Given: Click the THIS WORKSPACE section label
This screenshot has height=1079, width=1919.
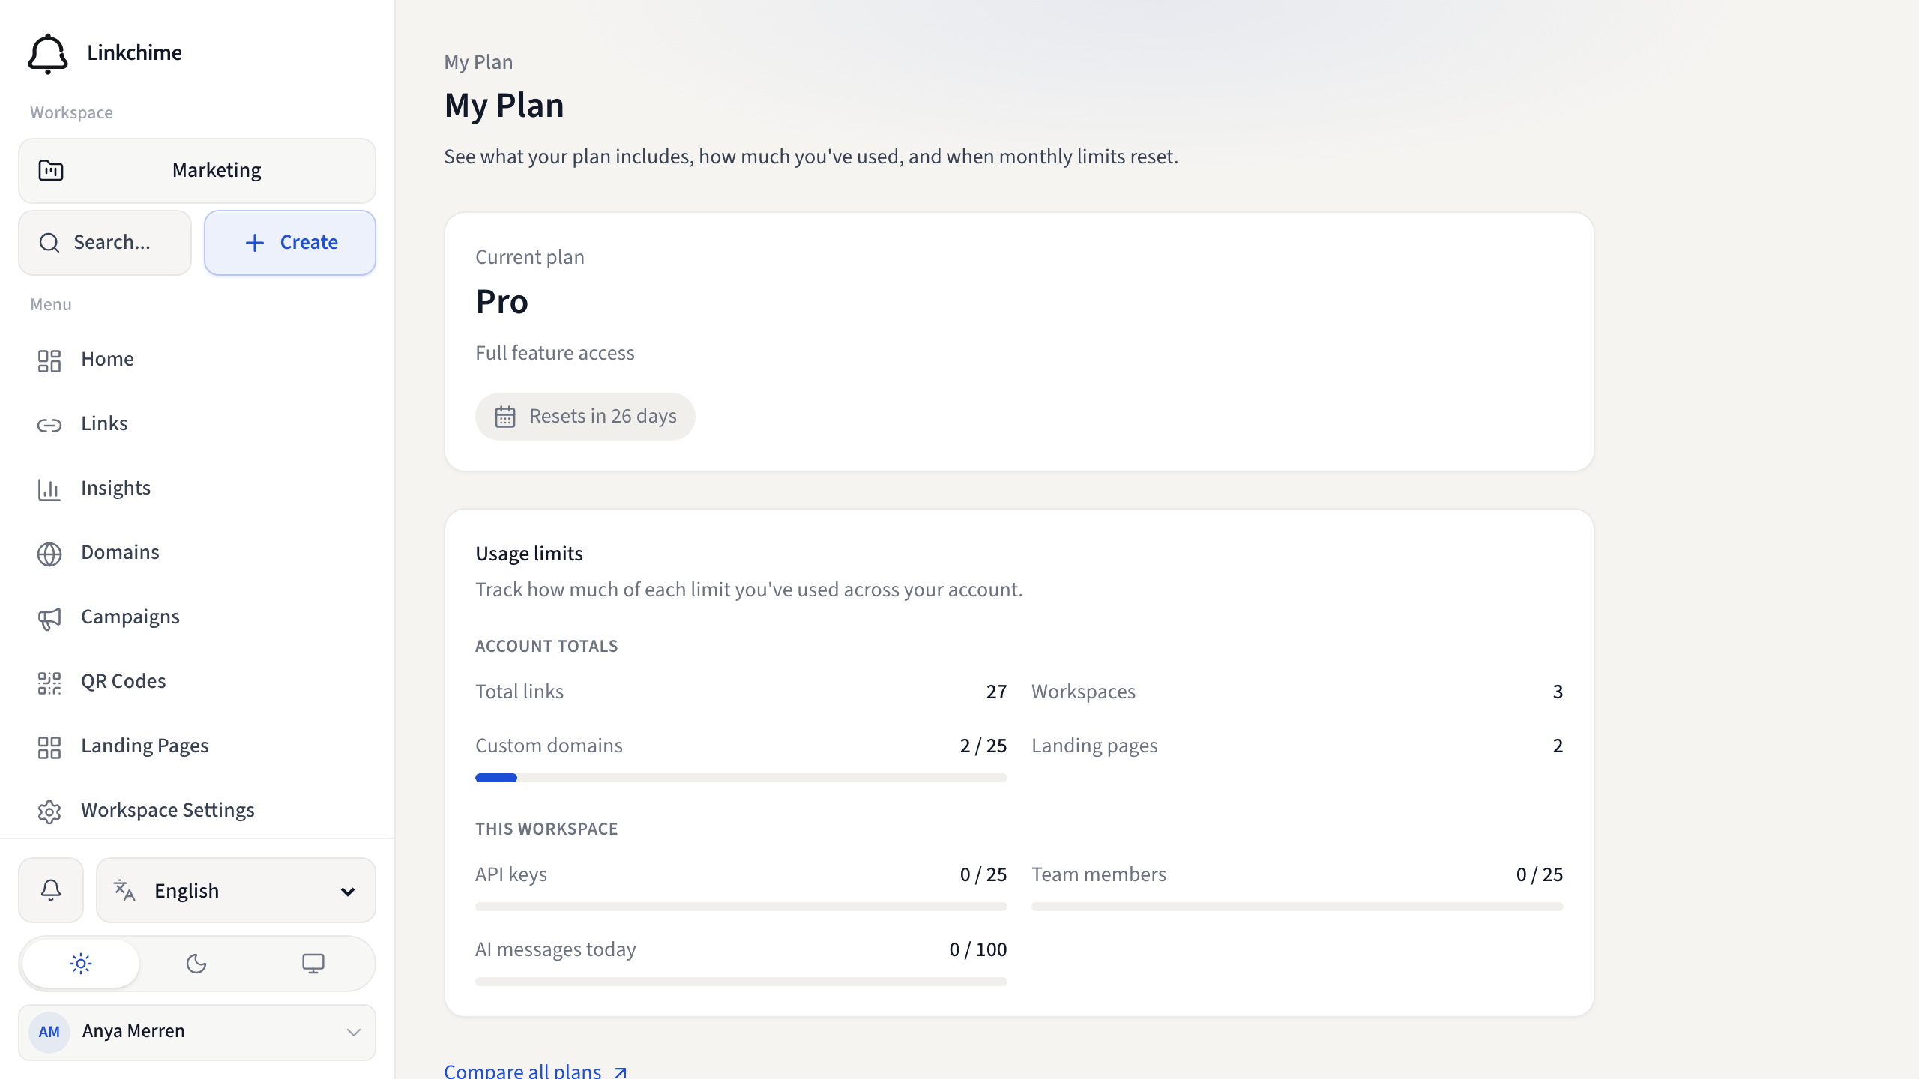Looking at the screenshot, I should 546,829.
